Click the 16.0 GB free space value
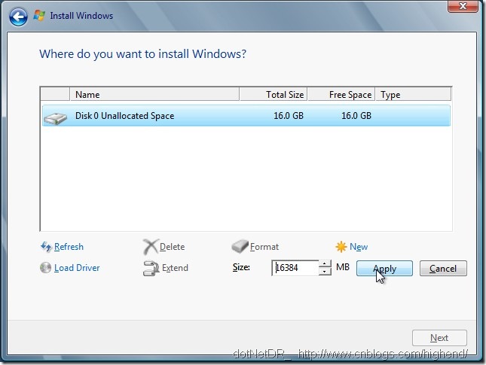Image resolution: width=486 pixels, height=365 pixels. pyautogui.click(x=356, y=116)
